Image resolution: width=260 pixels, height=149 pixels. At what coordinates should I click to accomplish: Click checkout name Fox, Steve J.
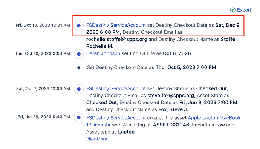point(173,109)
